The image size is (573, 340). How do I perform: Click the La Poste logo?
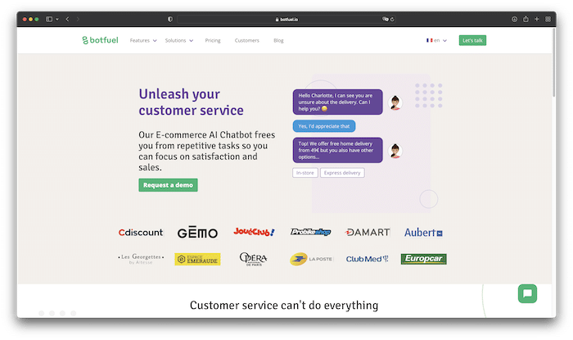pyautogui.click(x=311, y=259)
